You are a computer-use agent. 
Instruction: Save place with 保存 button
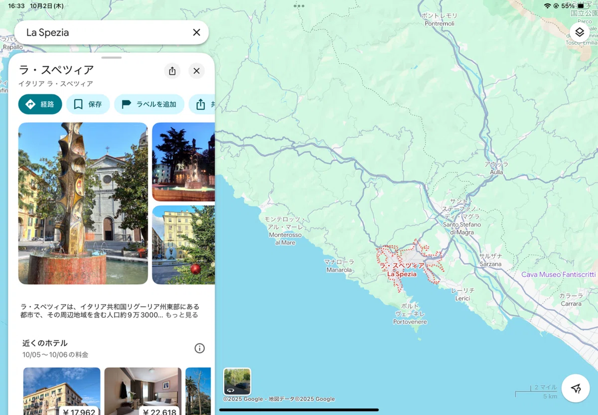point(88,104)
